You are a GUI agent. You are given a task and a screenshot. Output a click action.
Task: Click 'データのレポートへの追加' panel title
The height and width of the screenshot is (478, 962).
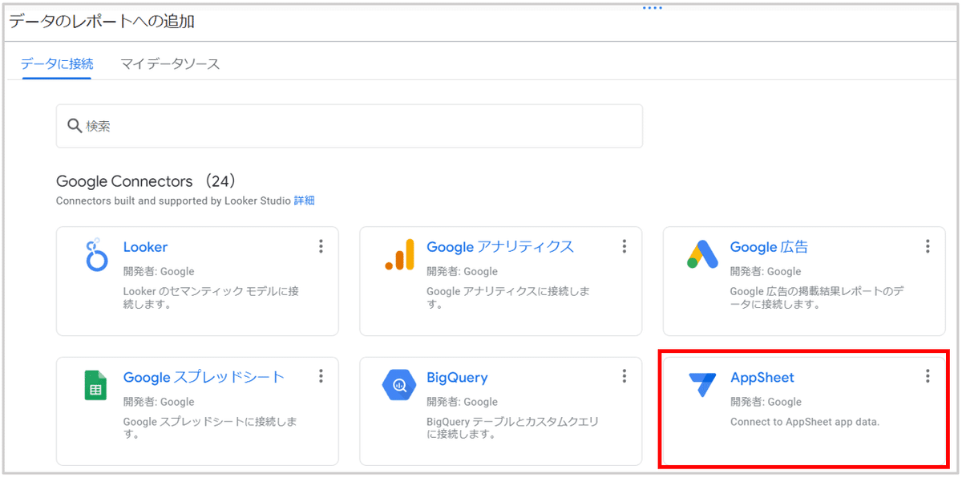[102, 22]
